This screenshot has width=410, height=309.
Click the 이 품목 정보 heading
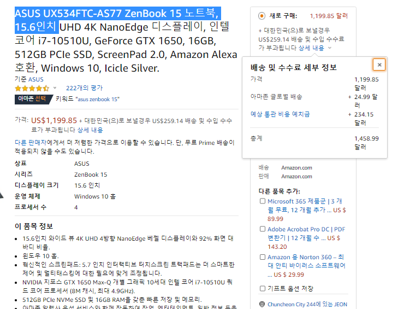[34, 226]
